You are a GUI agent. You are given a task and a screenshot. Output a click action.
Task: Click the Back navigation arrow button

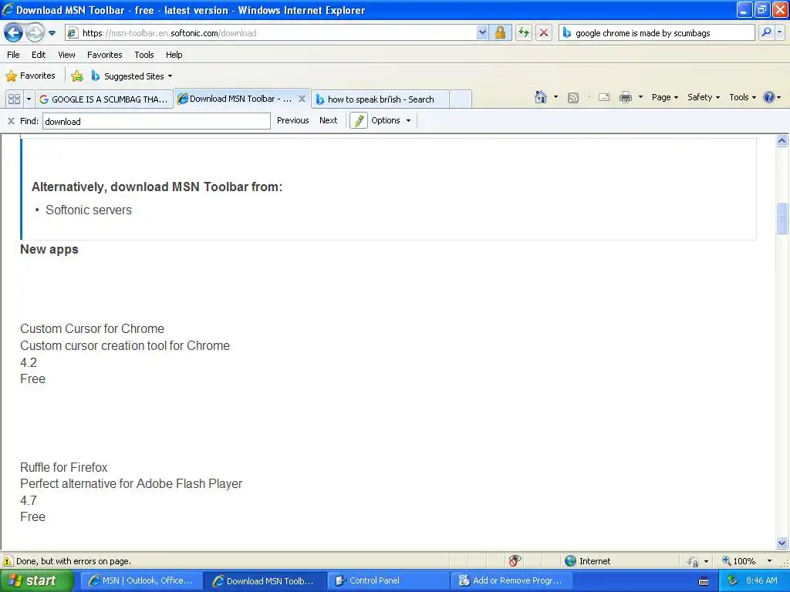point(14,33)
